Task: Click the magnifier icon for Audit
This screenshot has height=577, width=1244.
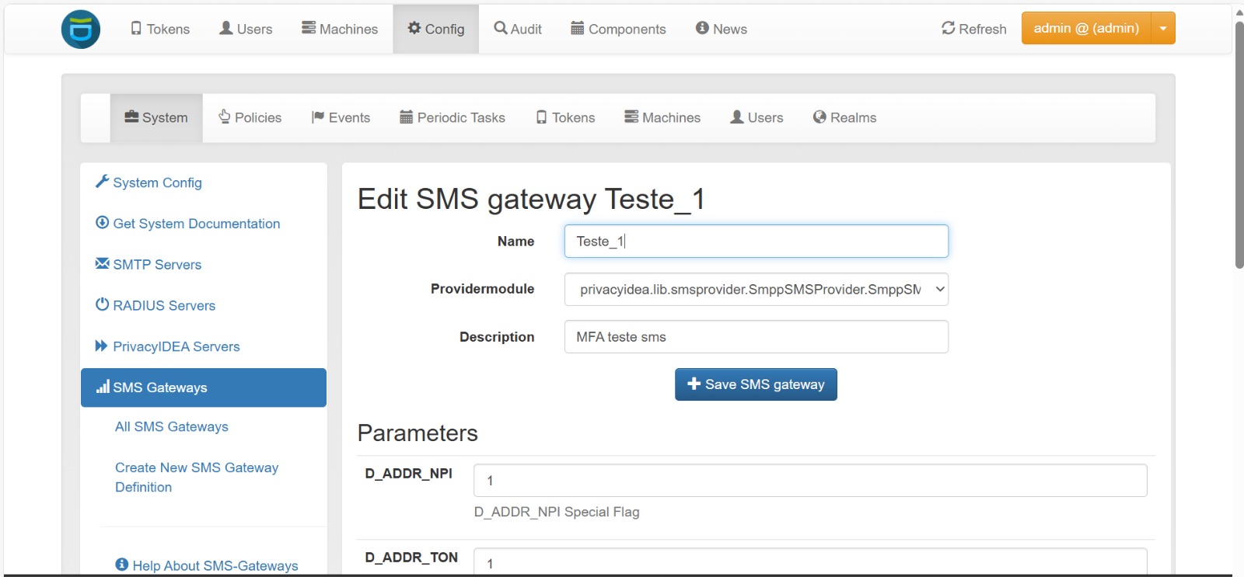Action: tap(501, 28)
